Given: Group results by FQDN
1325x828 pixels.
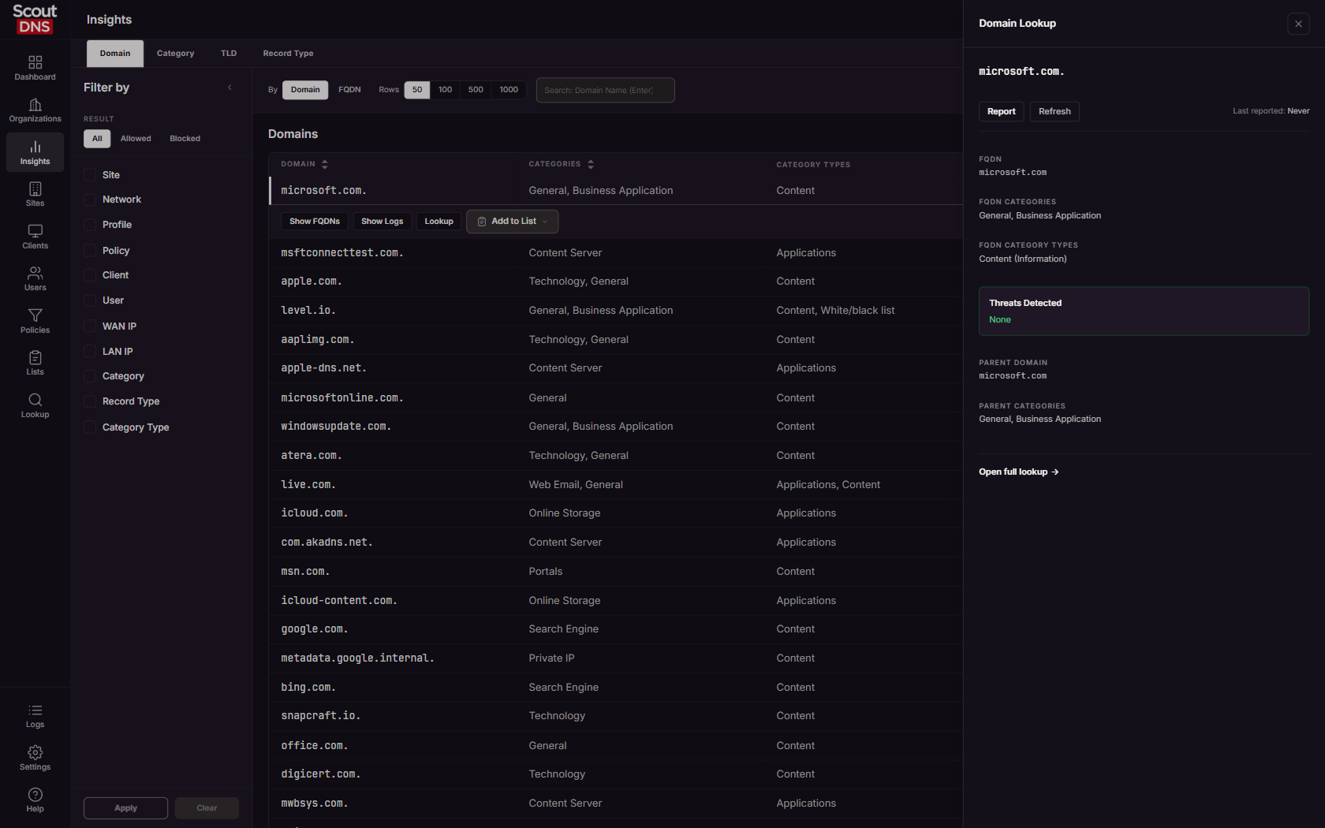Looking at the screenshot, I should coord(349,90).
